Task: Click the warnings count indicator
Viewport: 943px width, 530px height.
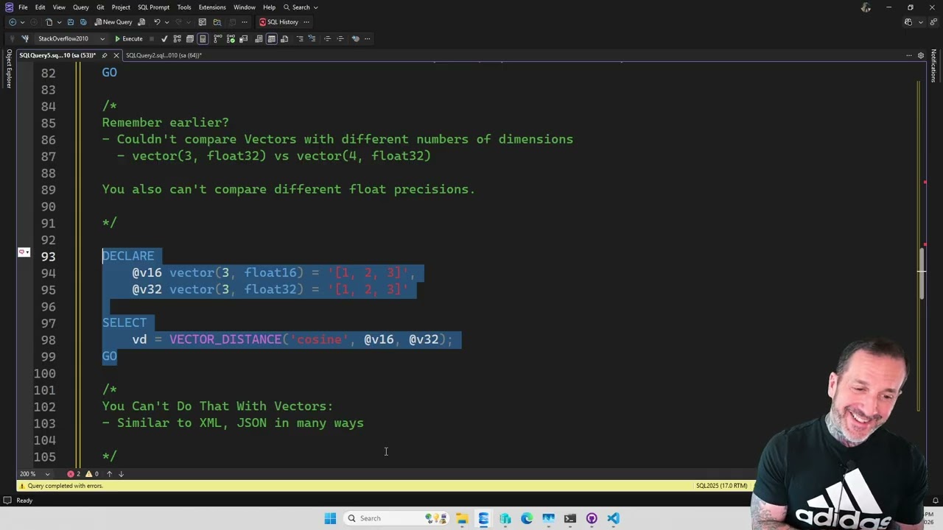Action: click(x=92, y=473)
